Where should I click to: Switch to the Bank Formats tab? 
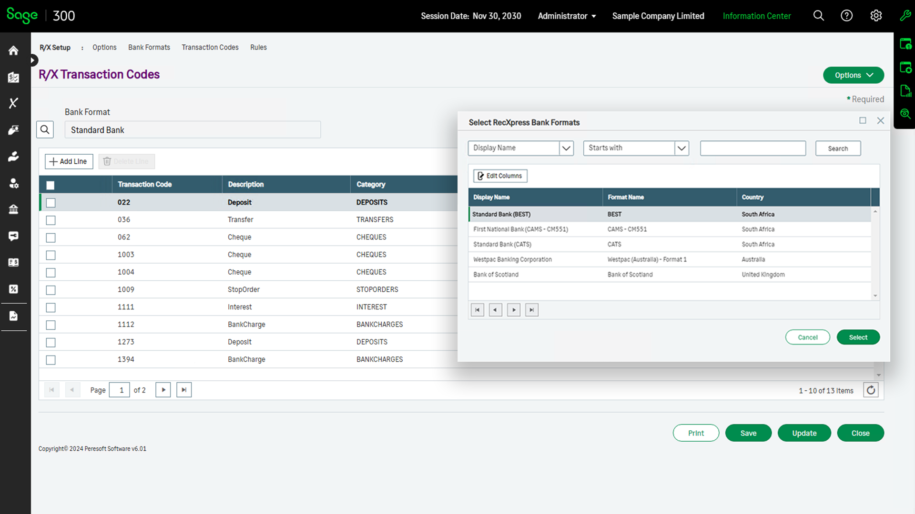(149, 47)
